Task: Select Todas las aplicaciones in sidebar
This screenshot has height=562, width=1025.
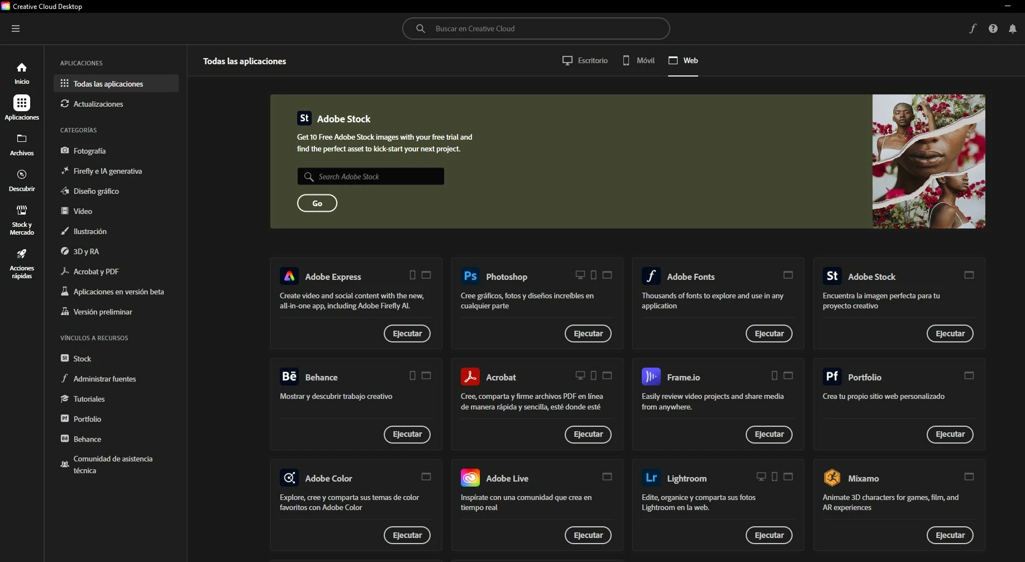Action: [116, 83]
